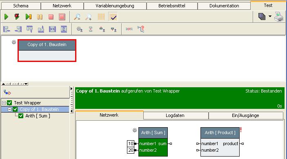Click the left arrow on vertical splitter

tap(71, 111)
